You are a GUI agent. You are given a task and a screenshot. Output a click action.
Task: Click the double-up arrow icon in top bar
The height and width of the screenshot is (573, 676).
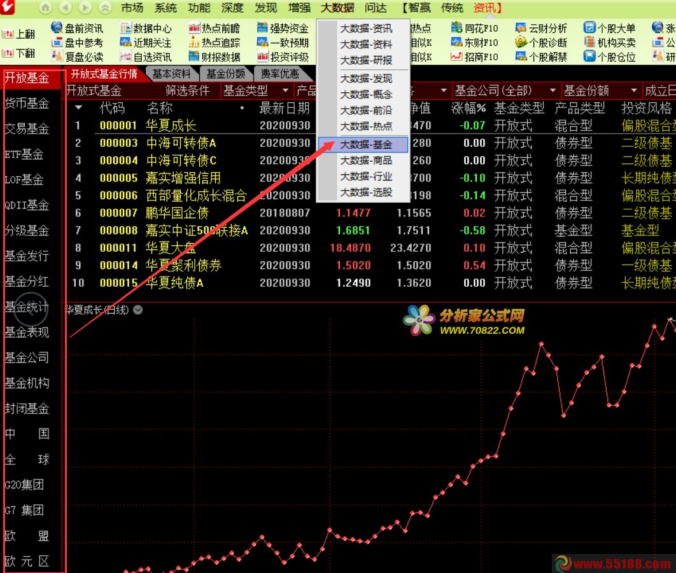tap(105, 8)
